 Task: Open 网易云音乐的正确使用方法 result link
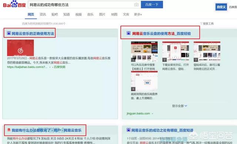33,34
